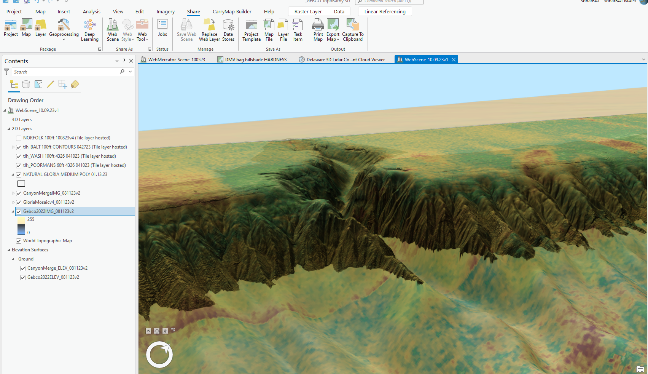
Task: Open the Data Stores manager
Action: tap(228, 30)
